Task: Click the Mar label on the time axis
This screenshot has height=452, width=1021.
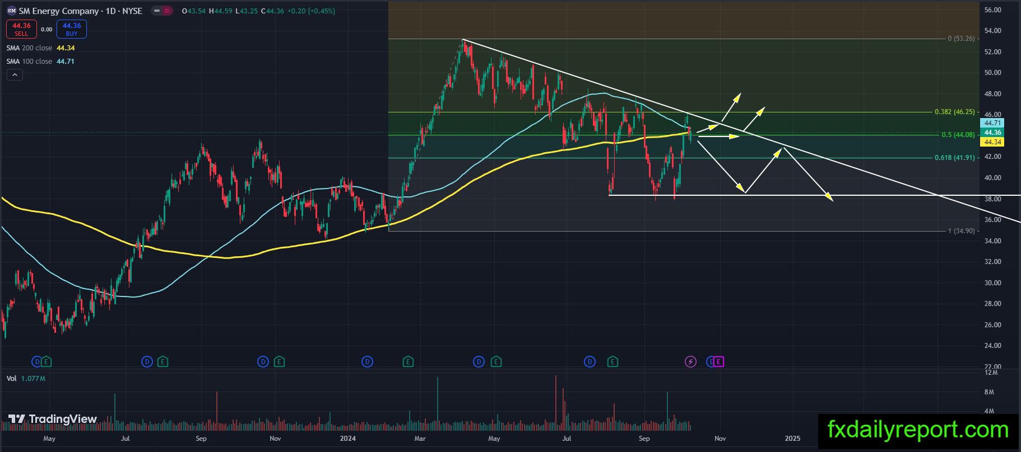Action: tap(420, 439)
